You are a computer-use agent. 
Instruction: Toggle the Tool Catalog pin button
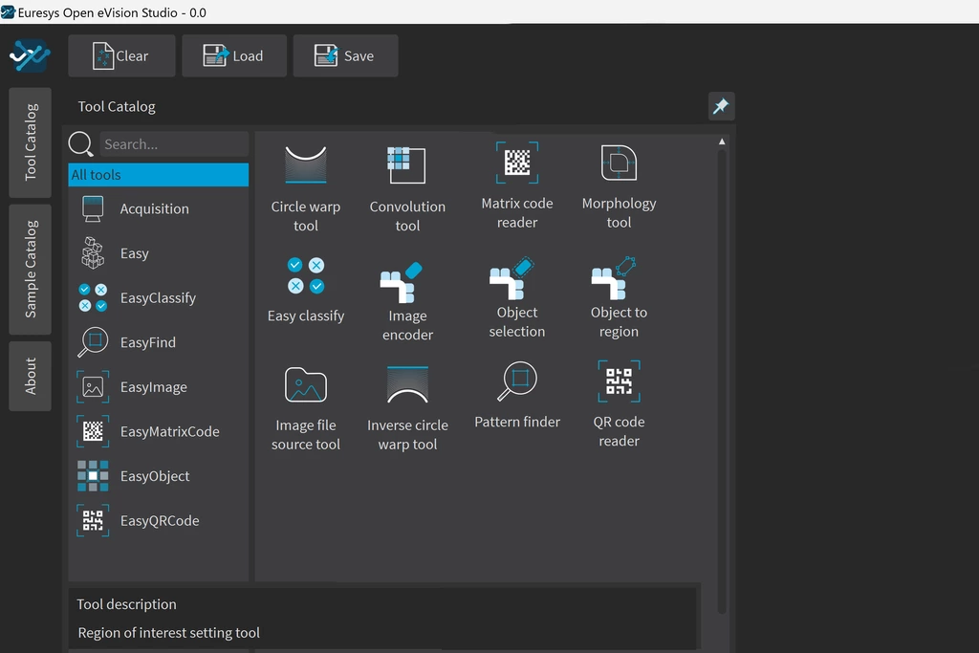[x=721, y=106]
